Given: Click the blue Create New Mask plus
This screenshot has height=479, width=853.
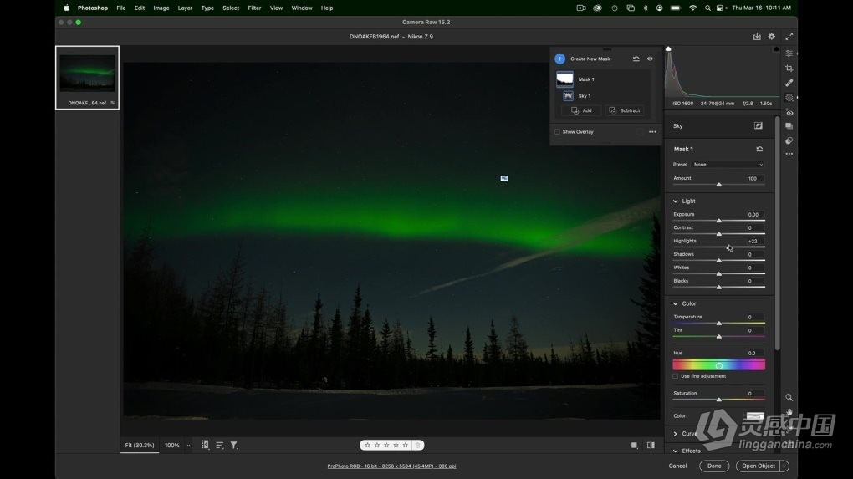Looking at the screenshot, I should click(559, 59).
